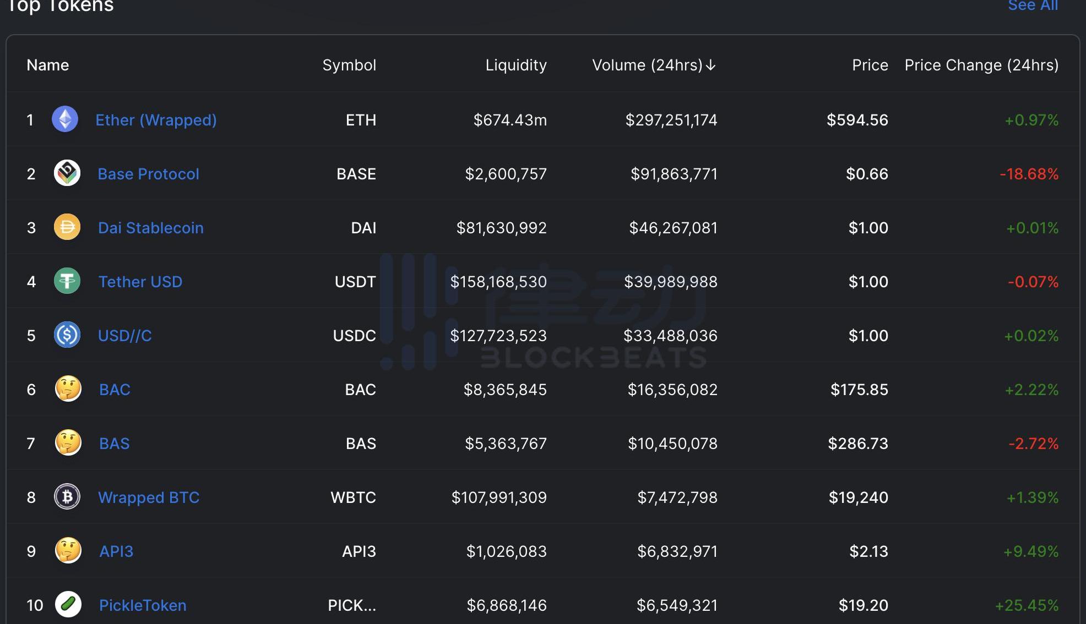
Task: Click Base Protocol liquidity $2,600,757
Action: 506,174
